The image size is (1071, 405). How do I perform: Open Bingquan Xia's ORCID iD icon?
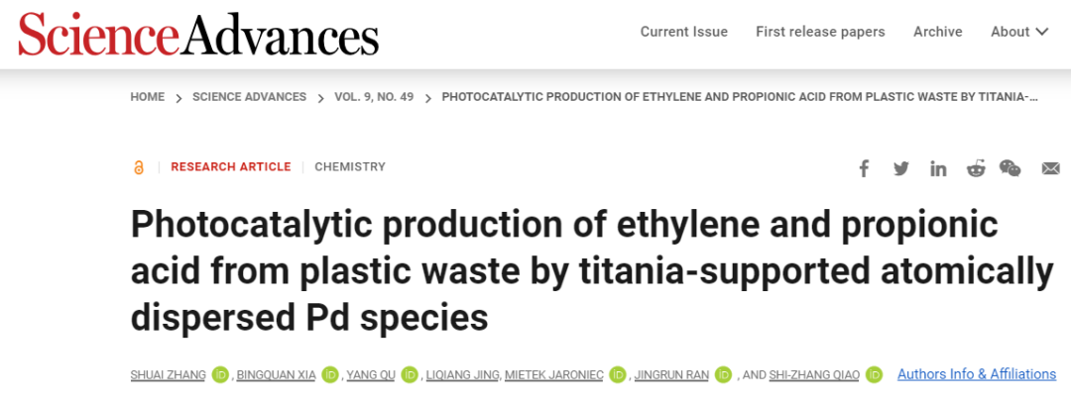(330, 374)
